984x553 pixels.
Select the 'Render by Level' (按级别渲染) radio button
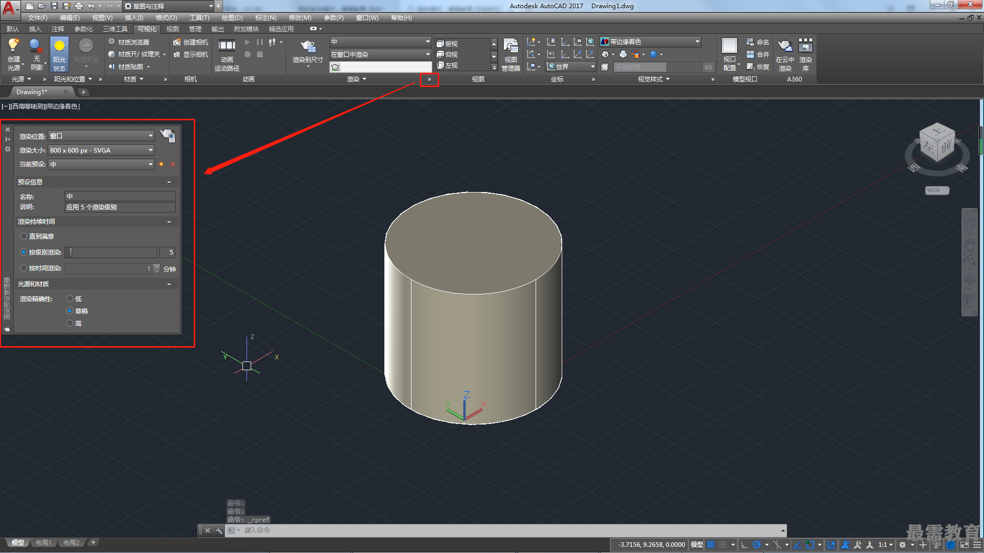[x=24, y=252]
